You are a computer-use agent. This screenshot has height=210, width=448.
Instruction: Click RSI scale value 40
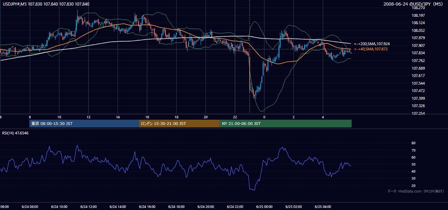(x=414, y=171)
